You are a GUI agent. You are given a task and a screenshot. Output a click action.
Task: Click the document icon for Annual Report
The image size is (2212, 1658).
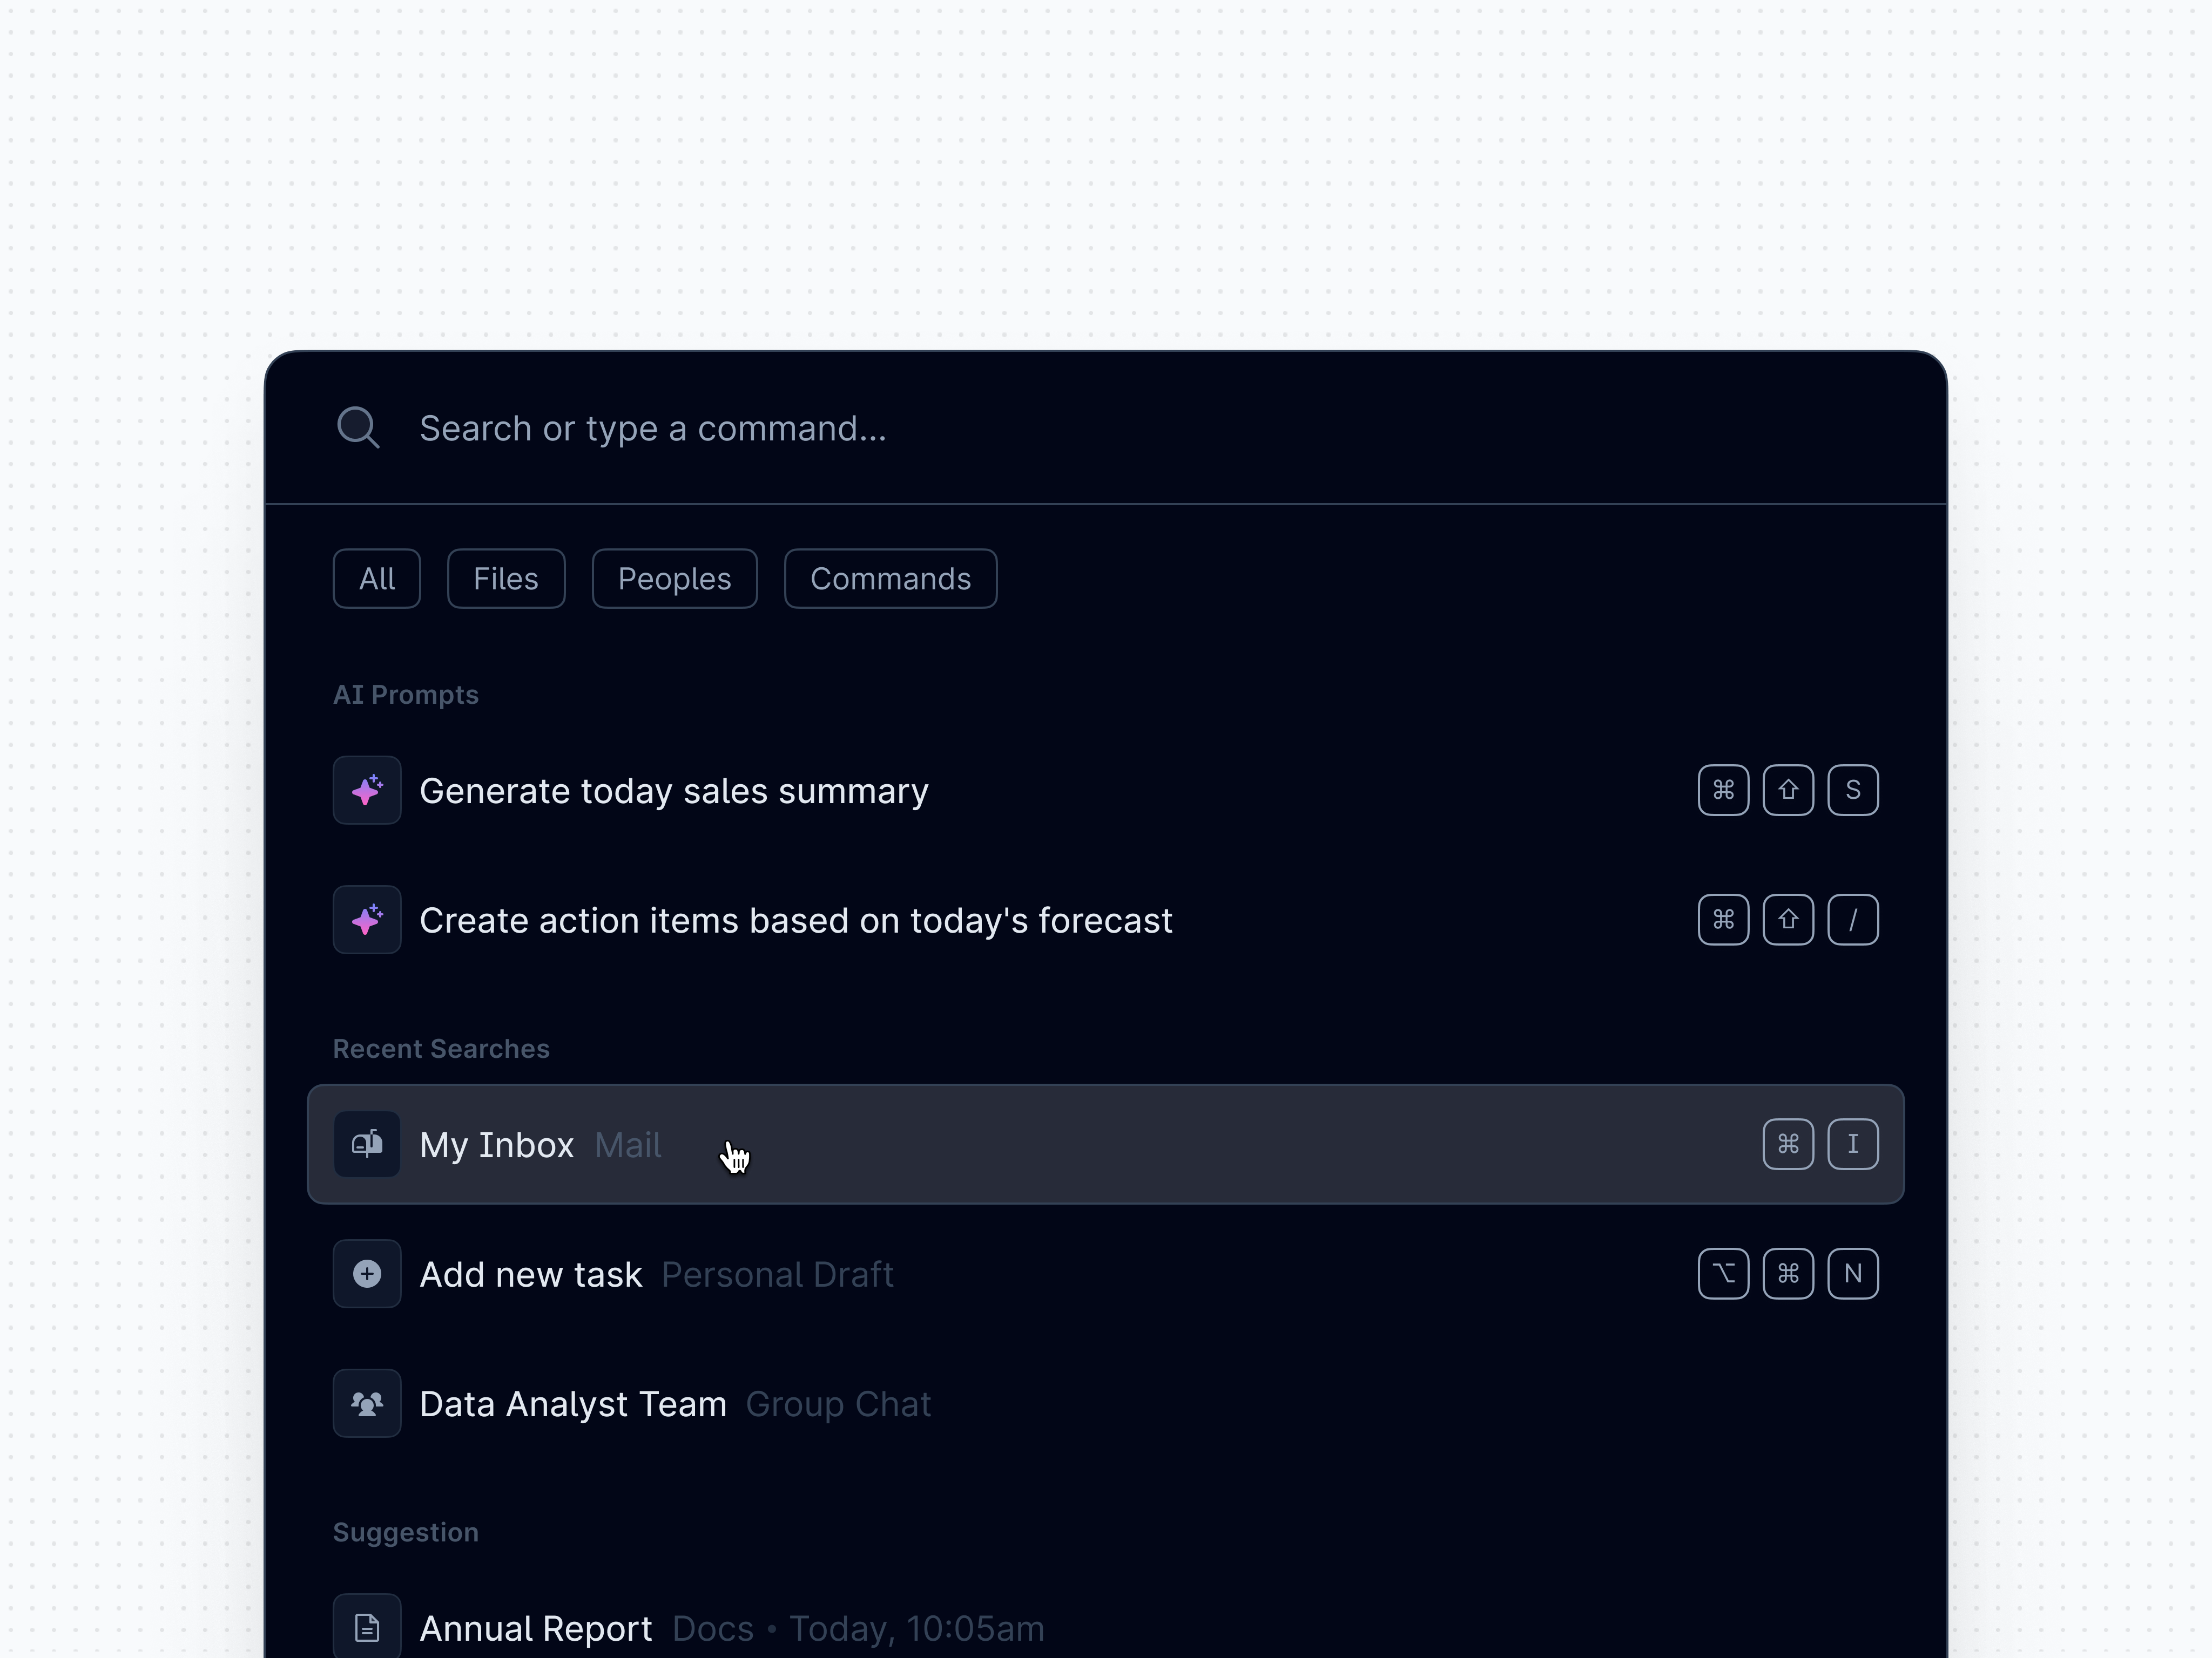pos(367,1627)
